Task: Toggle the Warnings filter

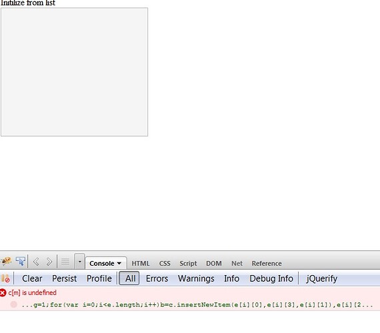Action: tap(196, 278)
